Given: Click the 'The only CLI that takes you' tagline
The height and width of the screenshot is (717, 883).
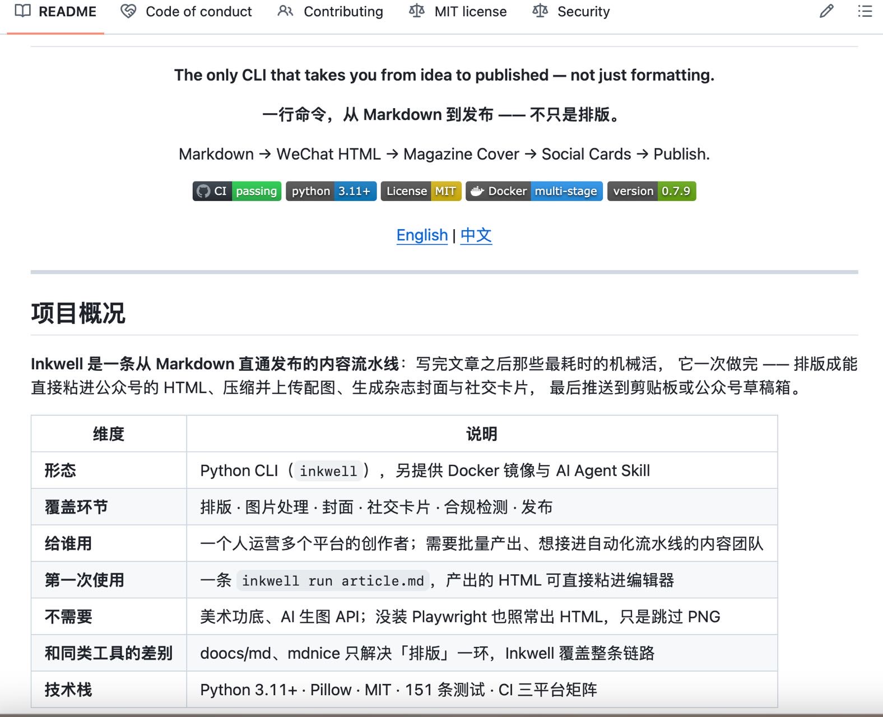Looking at the screenshot, I should 444,75.
